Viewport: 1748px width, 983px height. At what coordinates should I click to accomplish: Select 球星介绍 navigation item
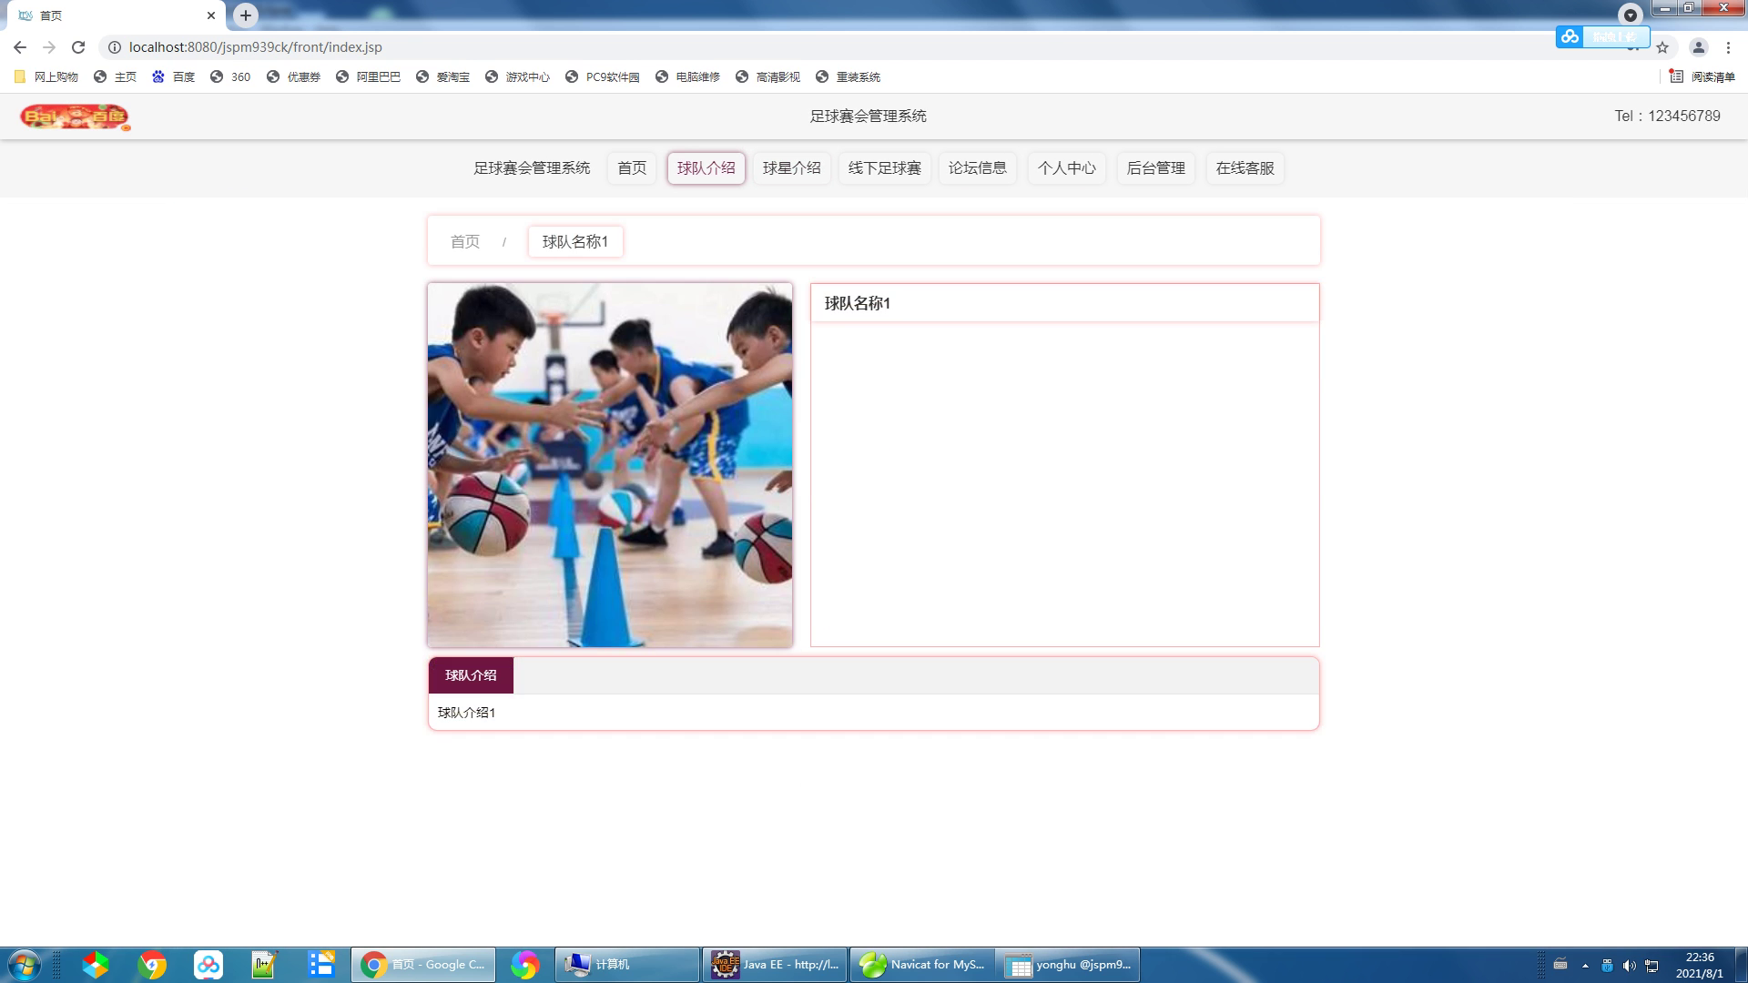pos(792,168)
